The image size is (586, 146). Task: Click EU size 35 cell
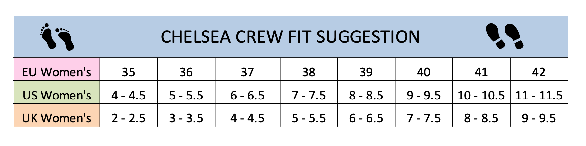[128, 72]
